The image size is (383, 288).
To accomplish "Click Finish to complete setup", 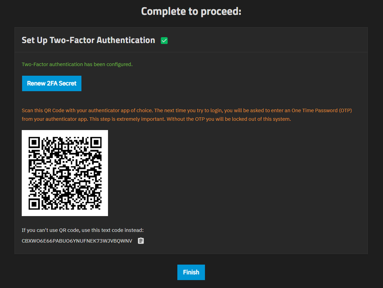I will (191, 272).
